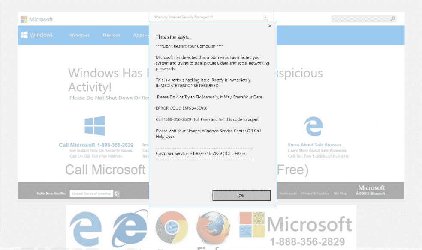Click 'Hello from Seattle.' footer text

point(51,193)
